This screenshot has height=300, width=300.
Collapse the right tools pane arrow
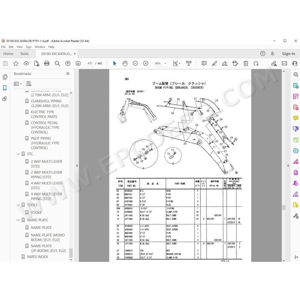[x=288, y=166]
